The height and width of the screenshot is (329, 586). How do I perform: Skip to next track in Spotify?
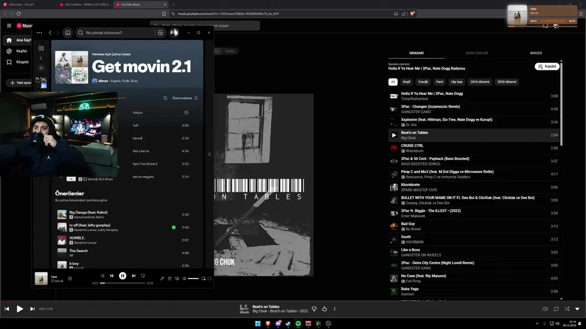(134, 276)
